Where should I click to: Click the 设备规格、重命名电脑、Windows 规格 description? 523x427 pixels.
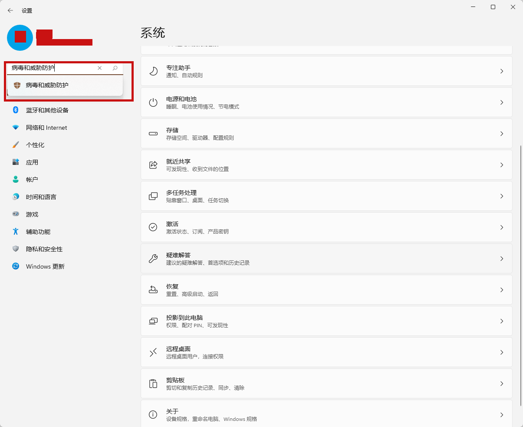(212, 419)
